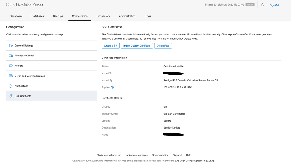Click the Country value 'GB'
The width and height of the screenshot is (291, 164).
click(x=165, y=107)
